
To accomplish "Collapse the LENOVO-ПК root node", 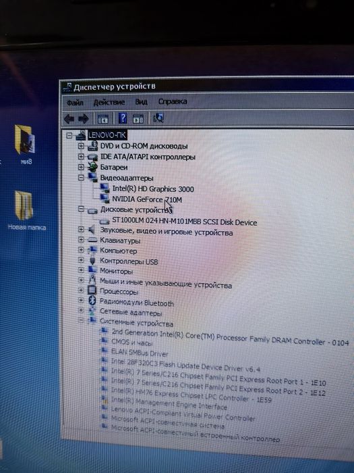I will point(69,135).
